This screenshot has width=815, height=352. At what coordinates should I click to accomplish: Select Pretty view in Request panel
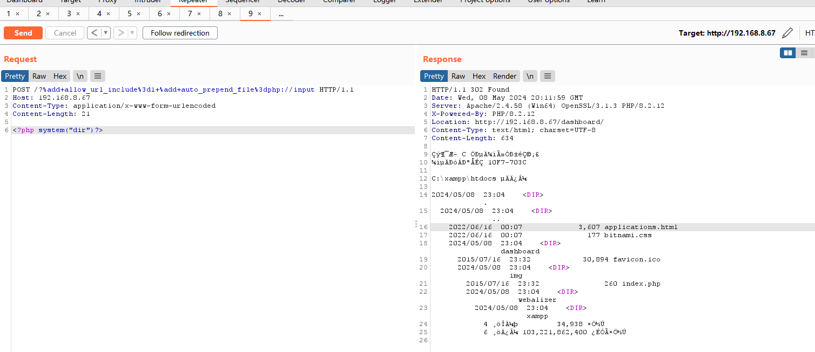pyautogui.click(x=15, y=76)
